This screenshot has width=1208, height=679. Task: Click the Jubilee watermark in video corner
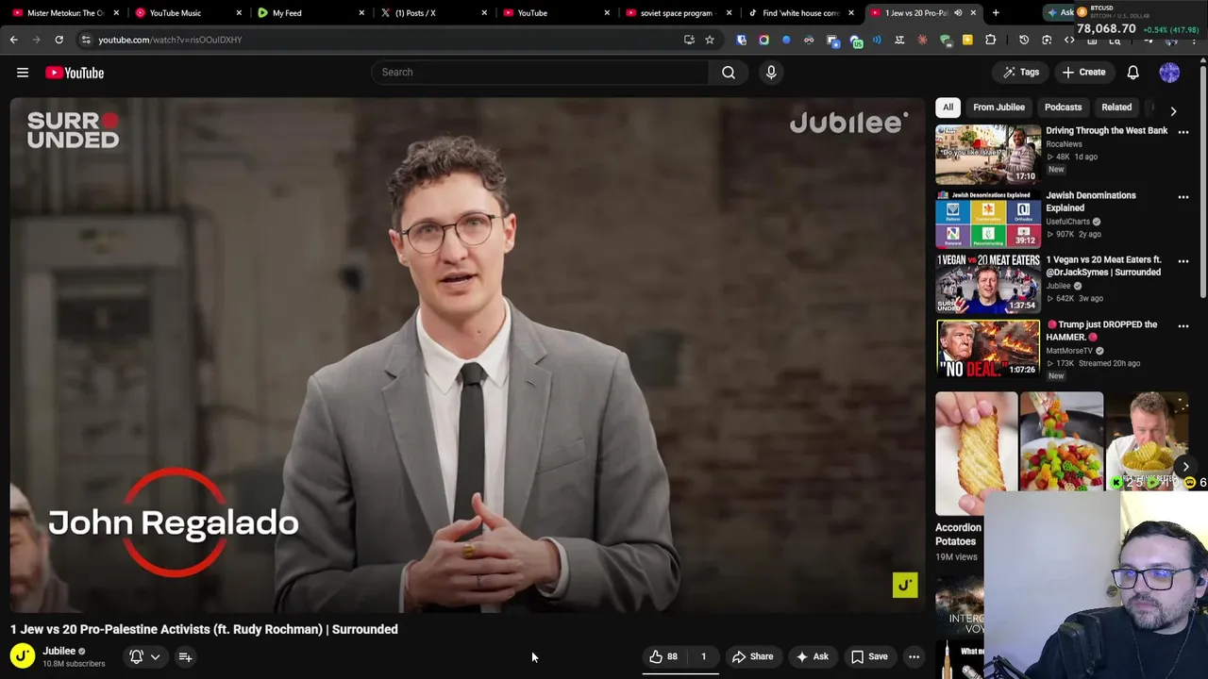click(x=905, y=586)
